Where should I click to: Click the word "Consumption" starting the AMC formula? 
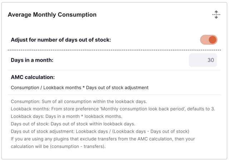click(25, 87)
